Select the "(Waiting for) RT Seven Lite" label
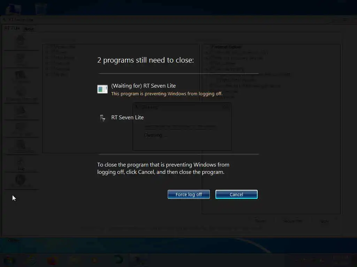The width and height of the screenshot is (357, 267). pyautogui.click(x=143, y=86)
